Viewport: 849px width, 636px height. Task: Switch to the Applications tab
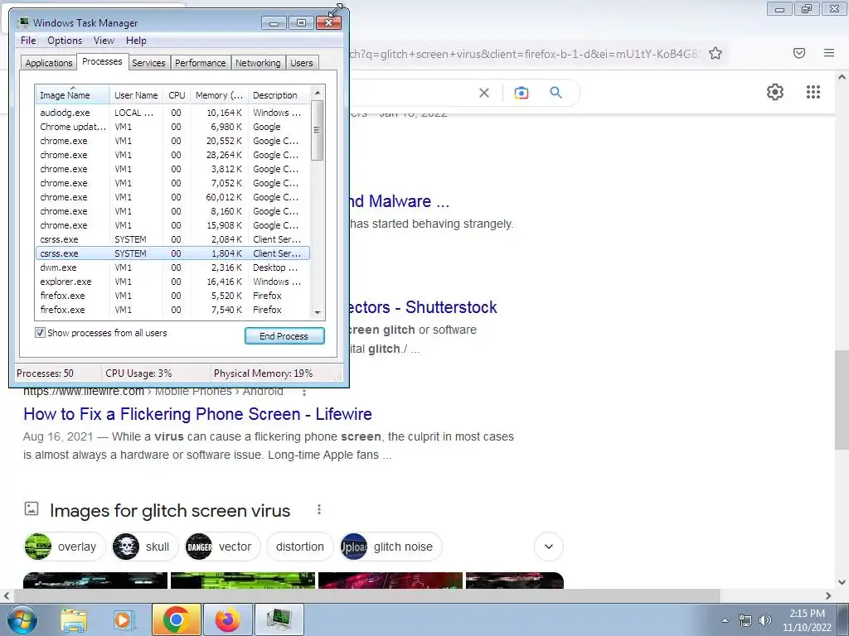[x=49, y=63]
